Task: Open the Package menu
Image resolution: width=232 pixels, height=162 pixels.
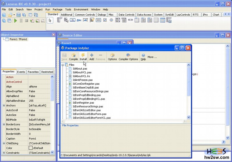Action: [x=57, y=10]
